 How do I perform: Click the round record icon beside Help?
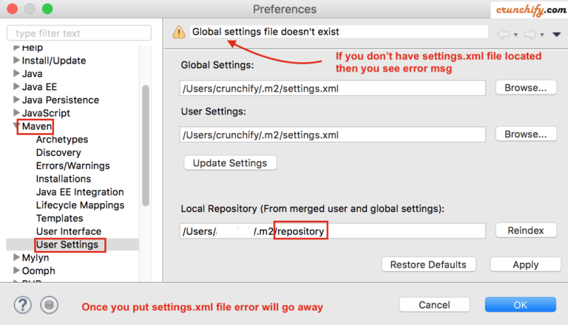(x=49, y=304)
